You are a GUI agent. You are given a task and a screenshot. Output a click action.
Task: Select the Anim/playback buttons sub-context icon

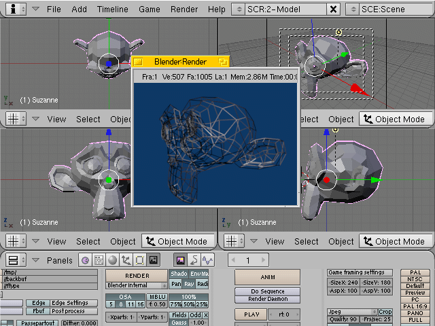click(x=194, y=260)
